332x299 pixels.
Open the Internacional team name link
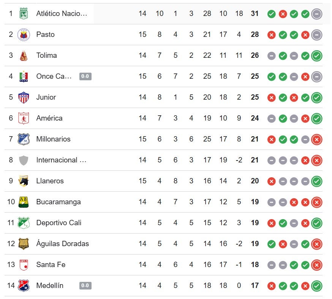[x=61, y=160]
